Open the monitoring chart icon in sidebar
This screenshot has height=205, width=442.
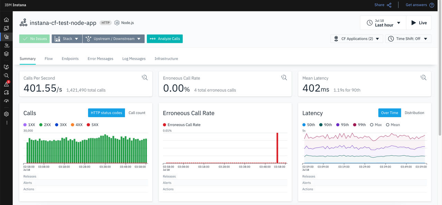pos(6,67)
